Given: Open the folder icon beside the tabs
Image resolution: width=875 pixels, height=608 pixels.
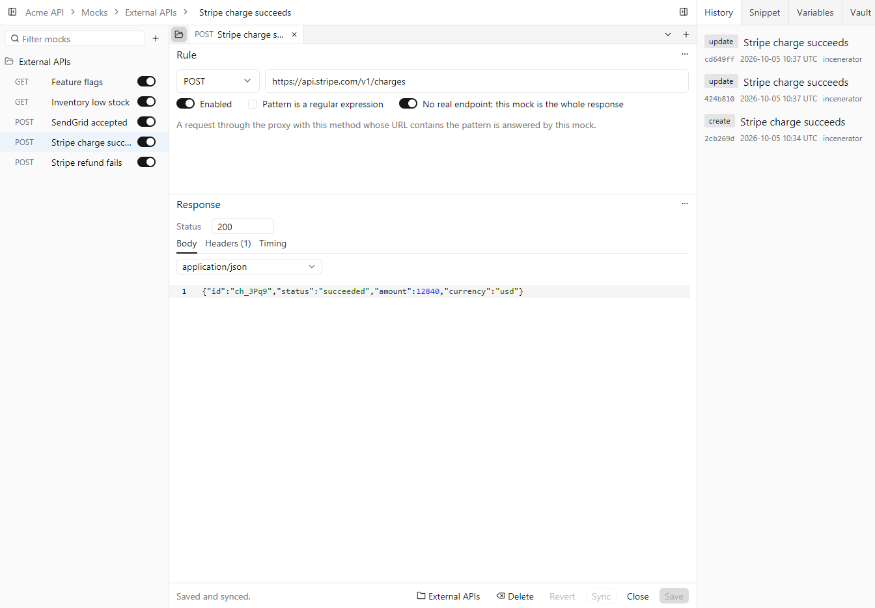Looking at the screenshot, I should point(179,34).
